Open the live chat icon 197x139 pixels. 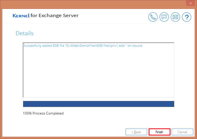pyautogui.click(x=164, y=17)
